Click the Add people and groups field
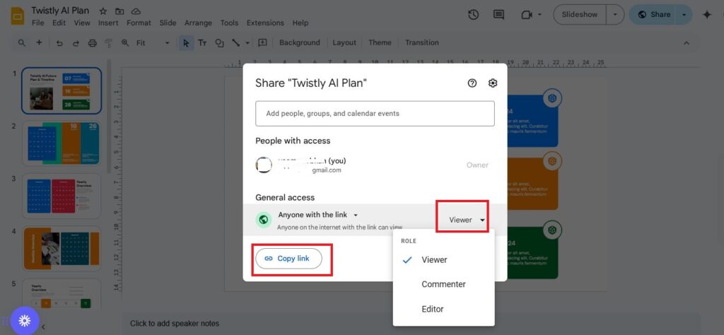The height and width of the screenshot is (335, 724). click(x=375, y=114)
